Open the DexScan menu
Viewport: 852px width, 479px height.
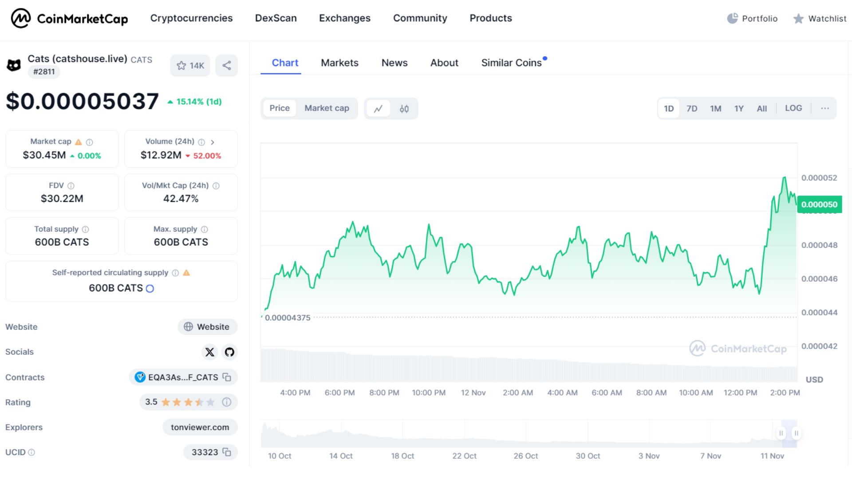click(x=276, y=18)
